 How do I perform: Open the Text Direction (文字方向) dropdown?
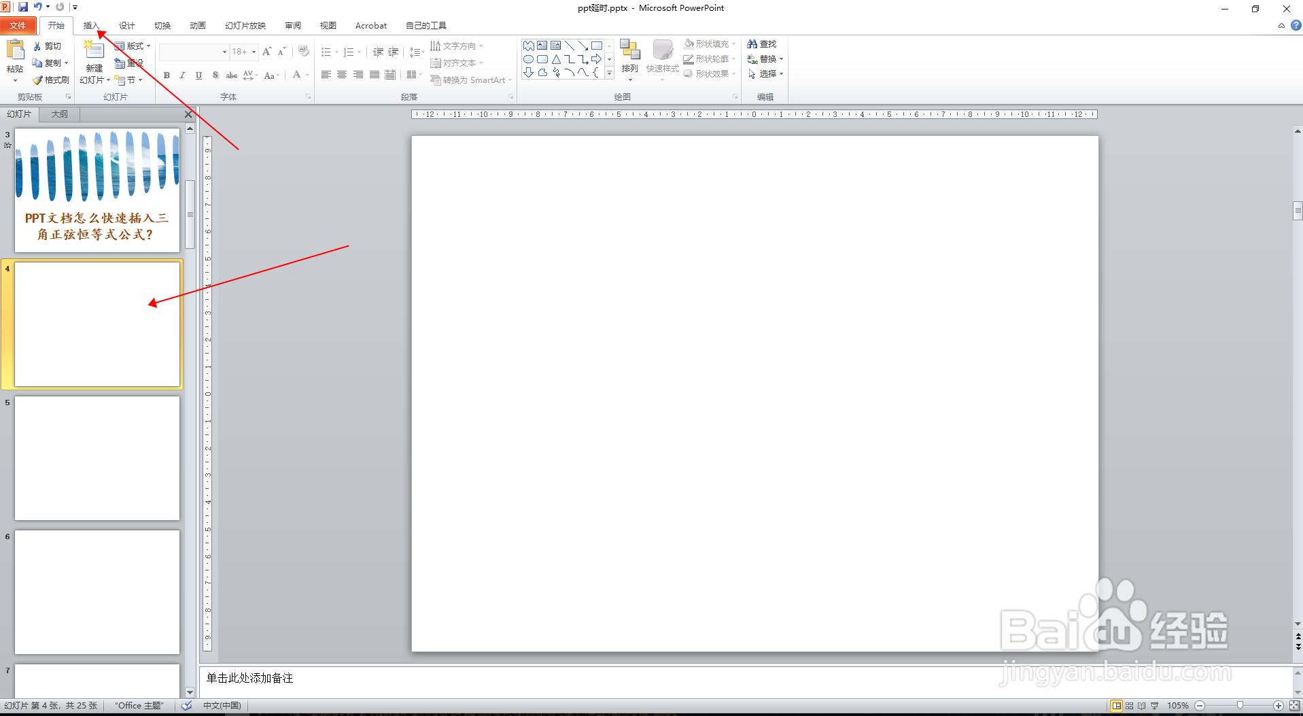(456, 46)
